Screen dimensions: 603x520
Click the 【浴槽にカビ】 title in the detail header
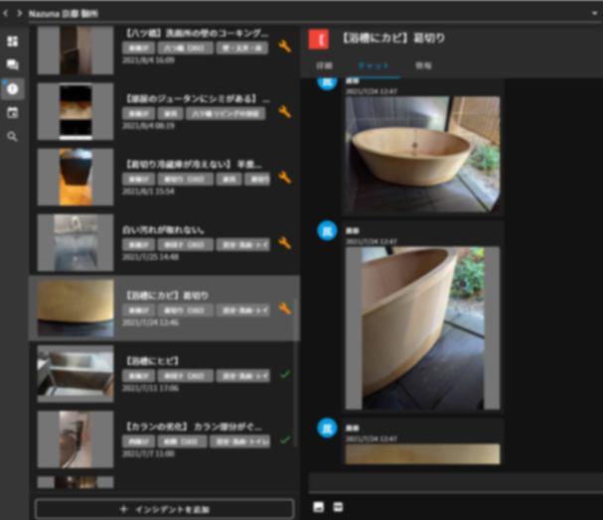pos(393,39)
